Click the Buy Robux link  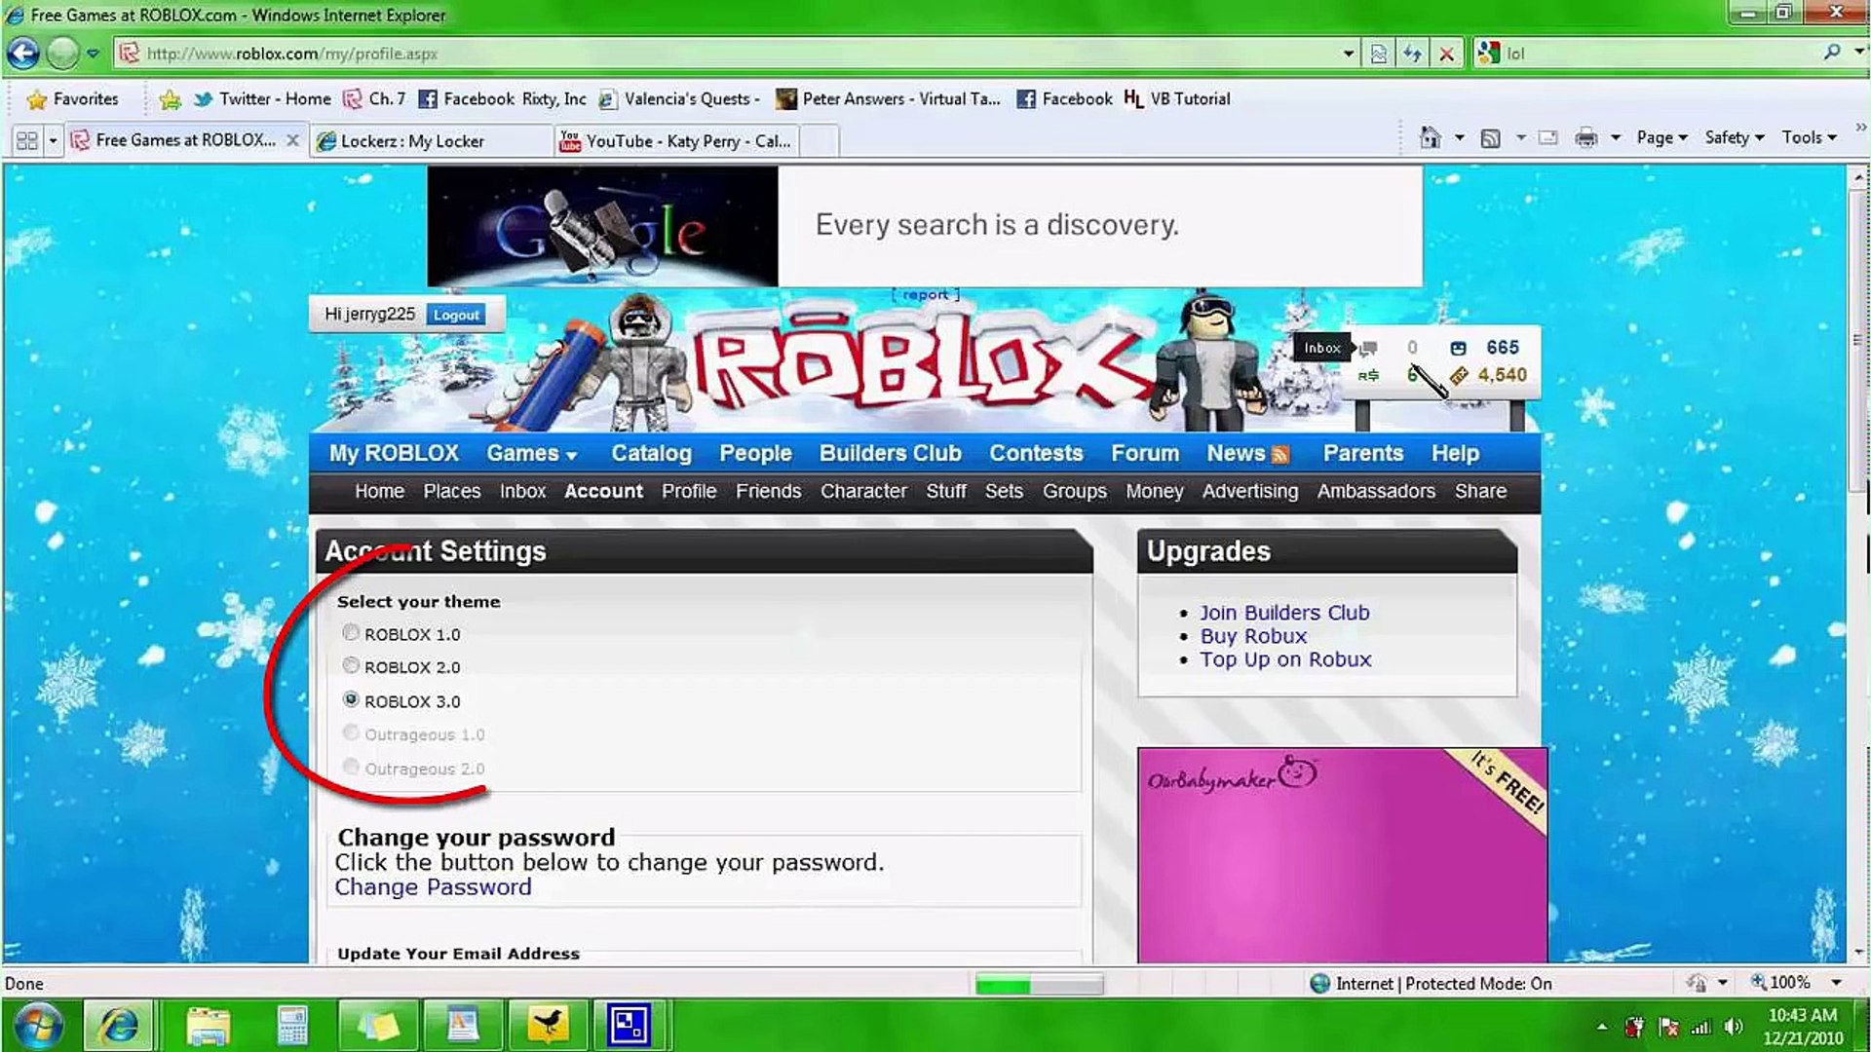pyautogui.click(x=1253, y=636)
